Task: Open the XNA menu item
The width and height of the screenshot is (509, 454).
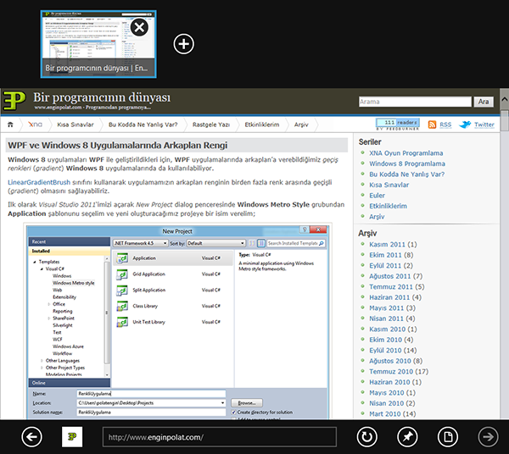Action: (x=35, y=125)
